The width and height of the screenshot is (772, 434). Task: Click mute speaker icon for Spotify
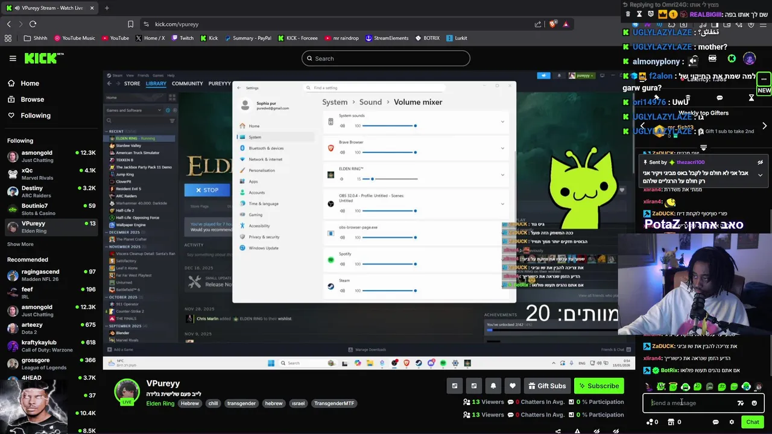pos(343,264)
